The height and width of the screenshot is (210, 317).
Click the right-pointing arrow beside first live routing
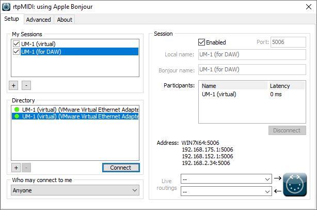tap(278, 178)
